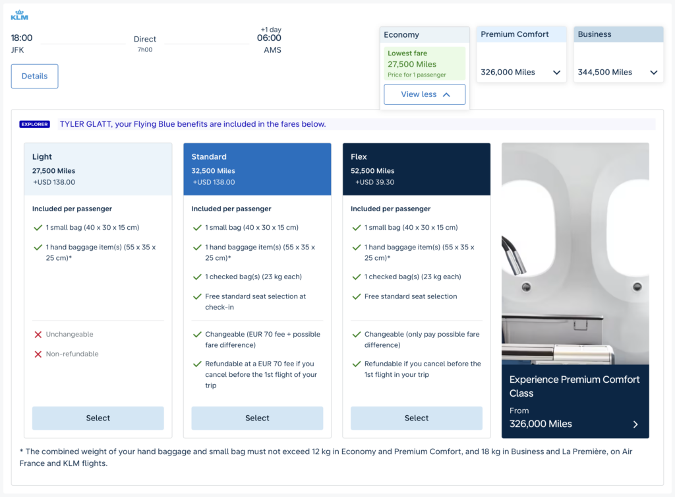Viewport: 675px width, 497px height.
Task: Click the Standard fare hand baggage checkmark
Action: 197,248
